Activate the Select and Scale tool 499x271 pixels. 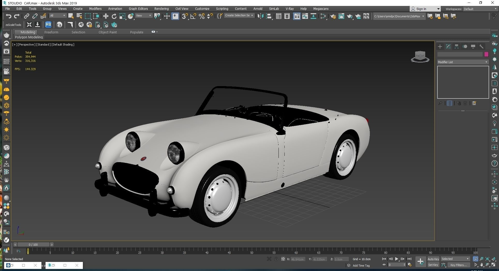tap(122, 16)
